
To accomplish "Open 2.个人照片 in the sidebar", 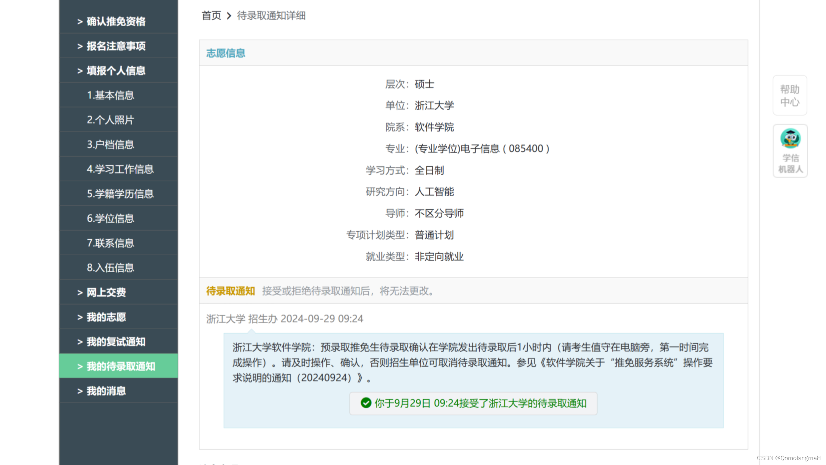I will pyautogui.click(x=118, y=120).
